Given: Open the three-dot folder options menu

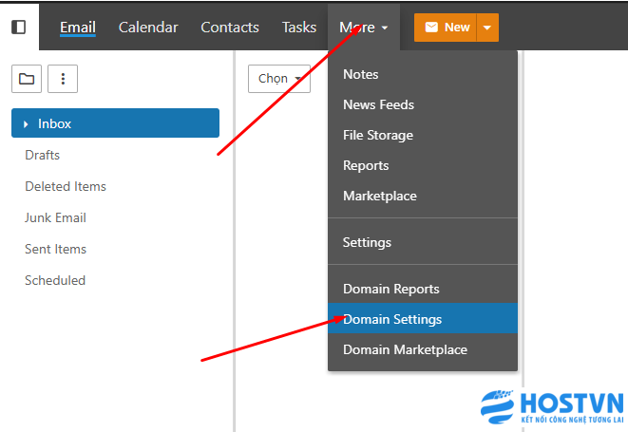Looking at the screenshot, I should point(63,79).
